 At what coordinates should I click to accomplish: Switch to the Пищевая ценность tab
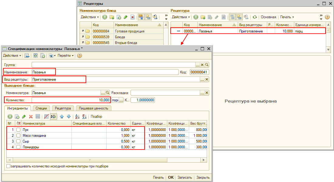click(93, 108)
